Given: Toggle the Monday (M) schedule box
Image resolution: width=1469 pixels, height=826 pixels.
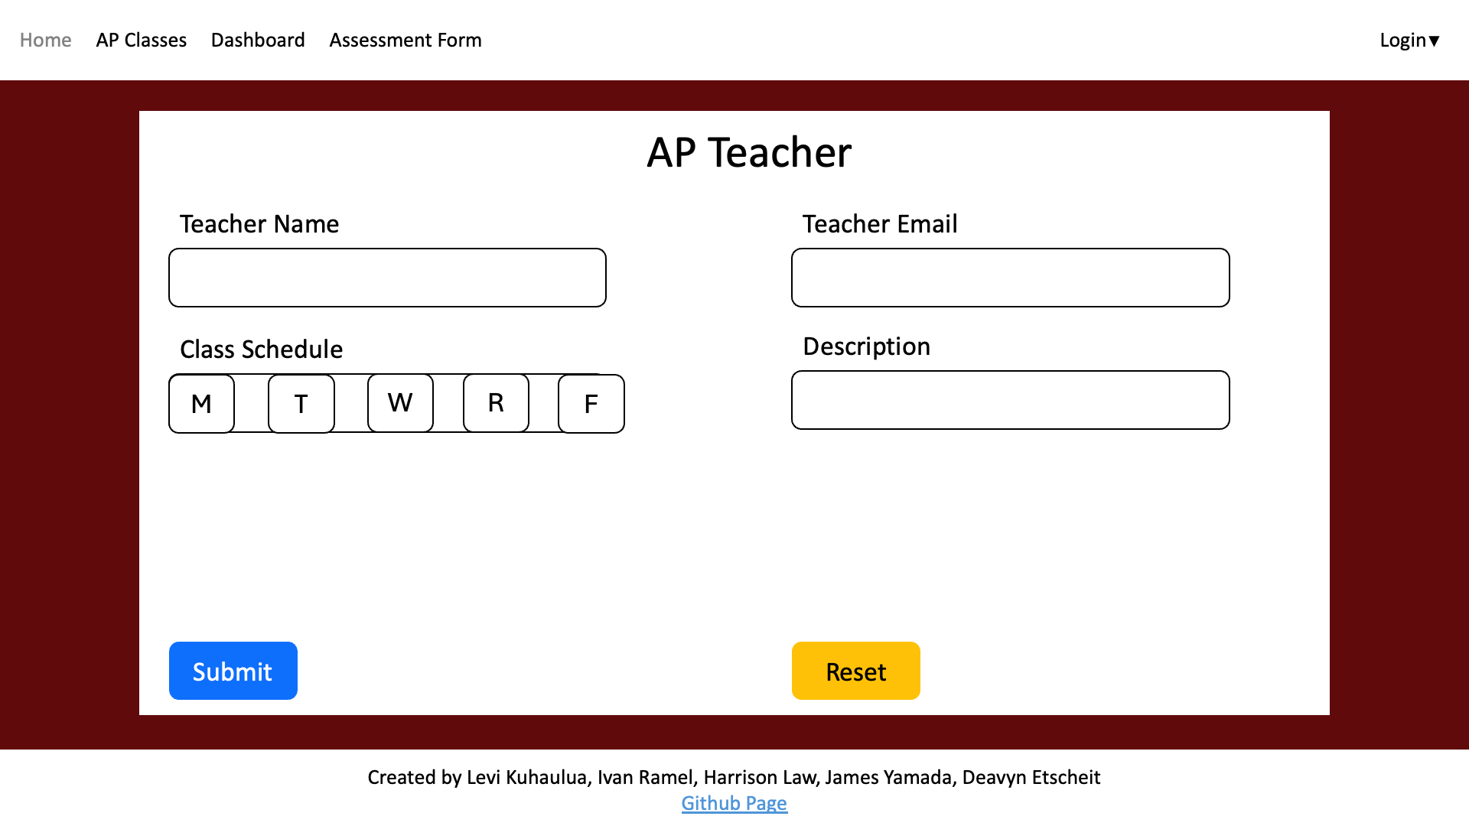Looking at the screenshot, I should (x=201, y=404).
